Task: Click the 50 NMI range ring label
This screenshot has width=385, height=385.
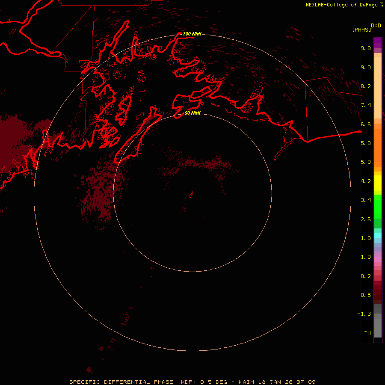Action: [192, 113]
